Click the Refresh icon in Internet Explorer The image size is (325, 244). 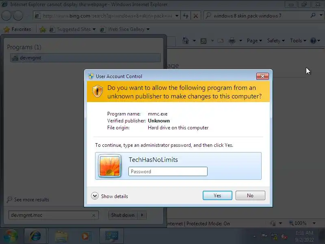(x=186, y=16)
